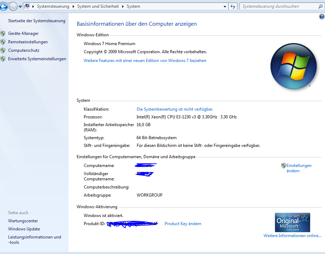Click the WORKGROUP value
The width and height of the screenshot is (325, 254).
click(149, 195)
